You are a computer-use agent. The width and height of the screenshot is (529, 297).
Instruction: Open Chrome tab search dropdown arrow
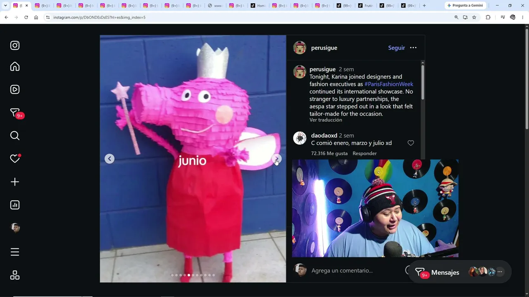pyautogui.click(x=5, y=5)
